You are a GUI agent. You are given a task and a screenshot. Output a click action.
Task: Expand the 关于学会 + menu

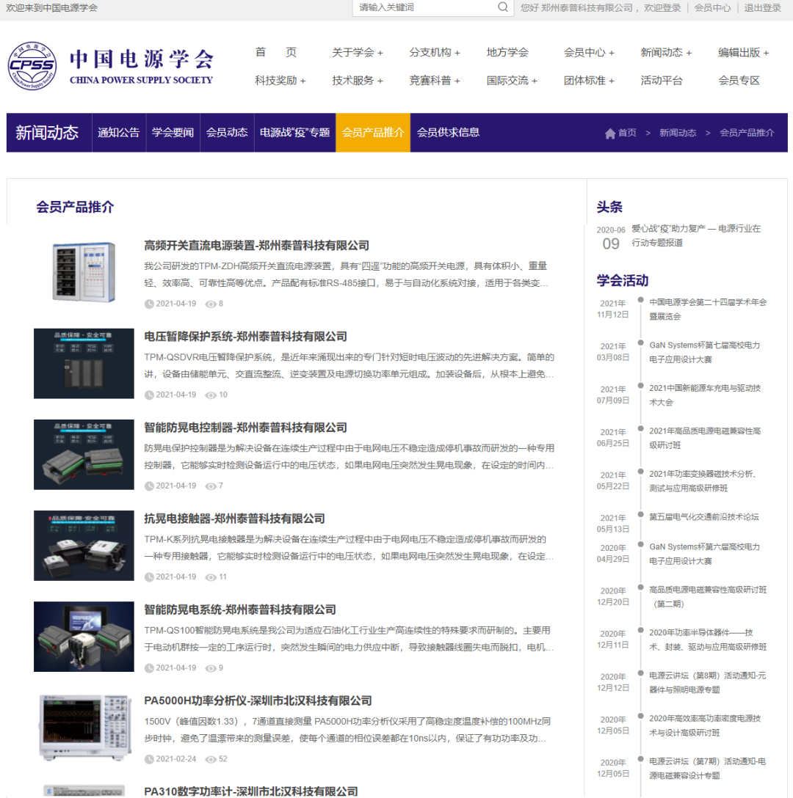pos(358,53)
